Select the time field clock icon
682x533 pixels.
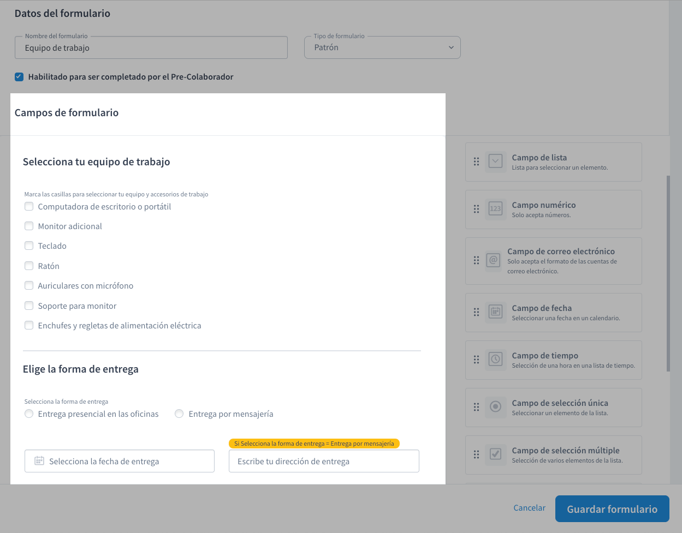pos(495,360)
